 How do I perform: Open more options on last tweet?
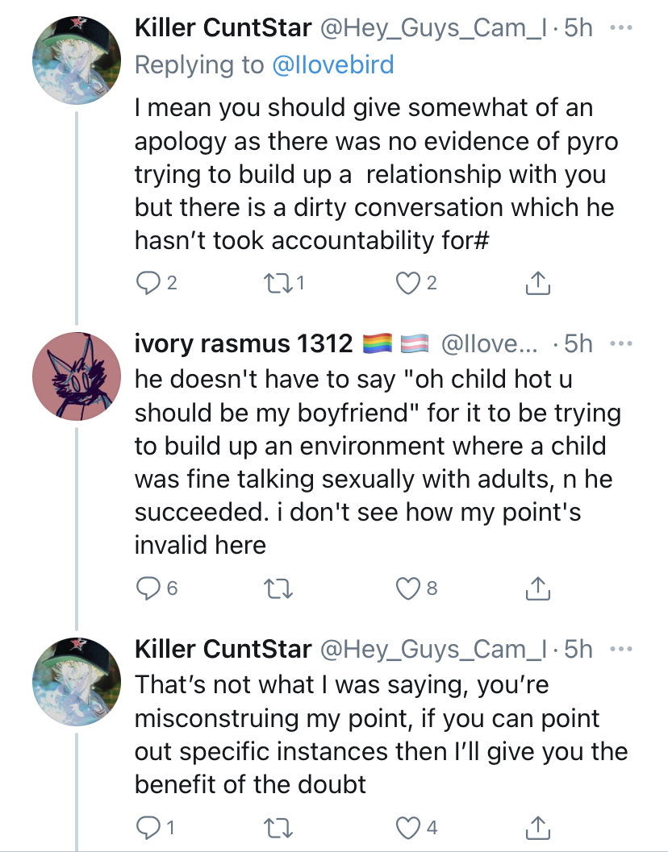pos(621,649)
